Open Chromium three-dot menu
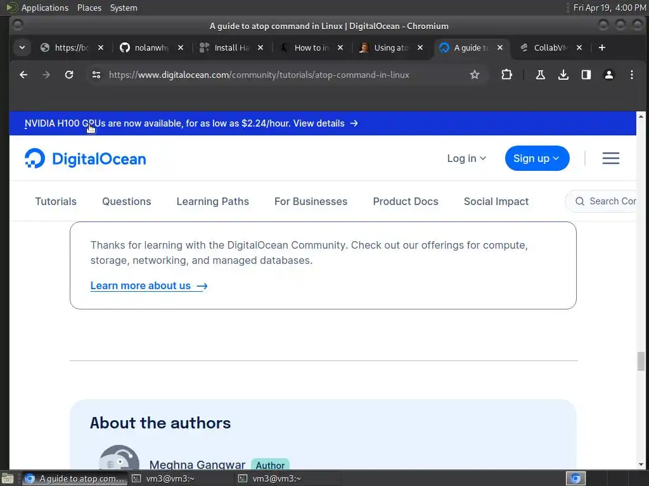 [x=632, y=75]
